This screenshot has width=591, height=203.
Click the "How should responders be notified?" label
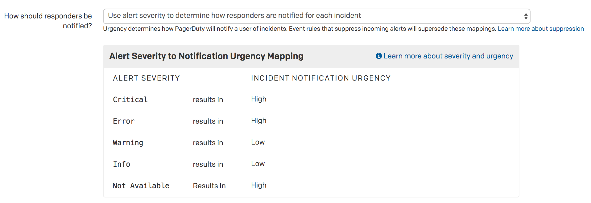[48, 21]
